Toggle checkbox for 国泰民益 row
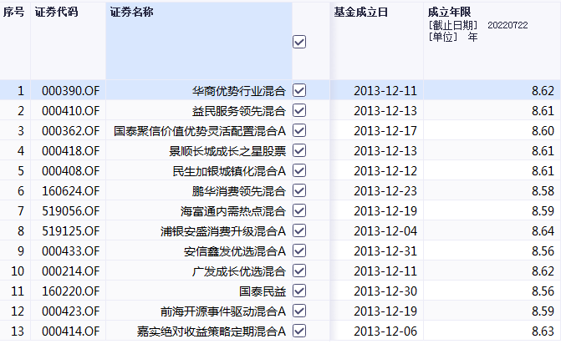Screen dimensions: 561x344 pos(299,291)
